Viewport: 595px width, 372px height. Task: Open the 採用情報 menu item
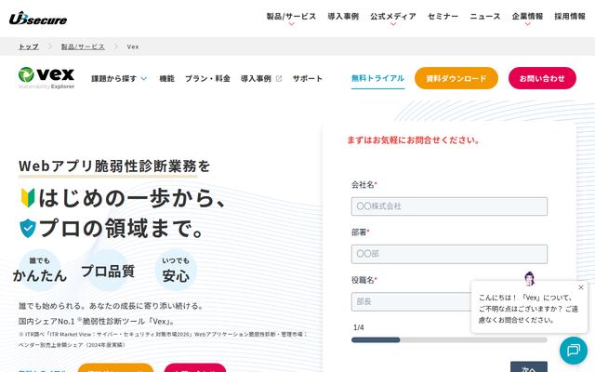pyautogui.click(x=570, y=17)
